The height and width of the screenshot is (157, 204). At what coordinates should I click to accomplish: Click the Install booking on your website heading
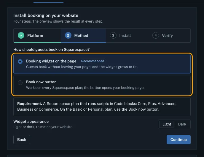click(x=46, y=15)
